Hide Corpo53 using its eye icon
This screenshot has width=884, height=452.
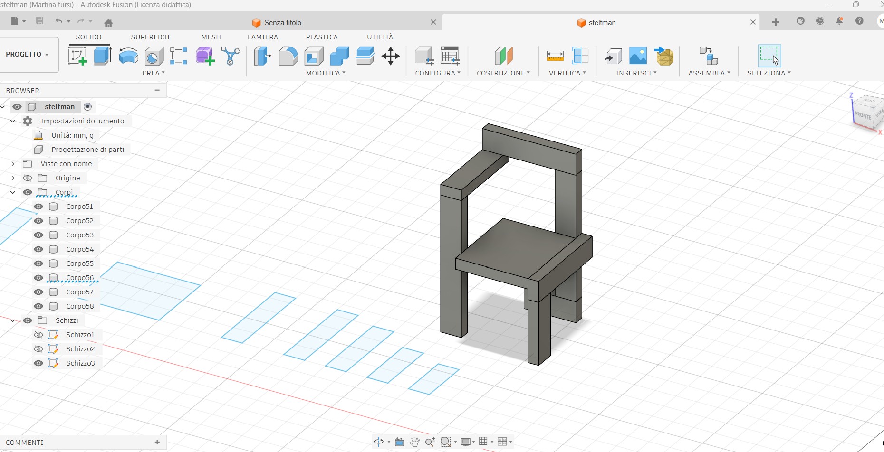pyautogui.click(x=38, y=235)
